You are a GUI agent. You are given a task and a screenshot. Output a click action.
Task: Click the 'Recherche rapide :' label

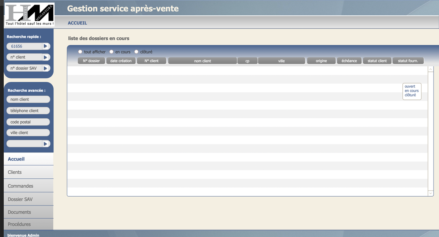(24, 37)
